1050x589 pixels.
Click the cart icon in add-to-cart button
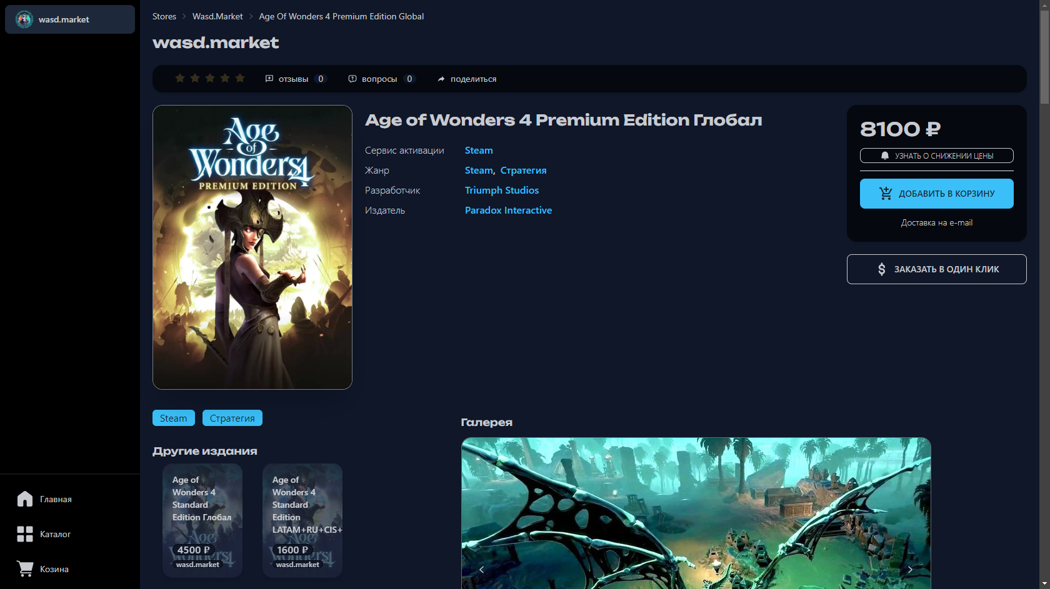(886, 194)
